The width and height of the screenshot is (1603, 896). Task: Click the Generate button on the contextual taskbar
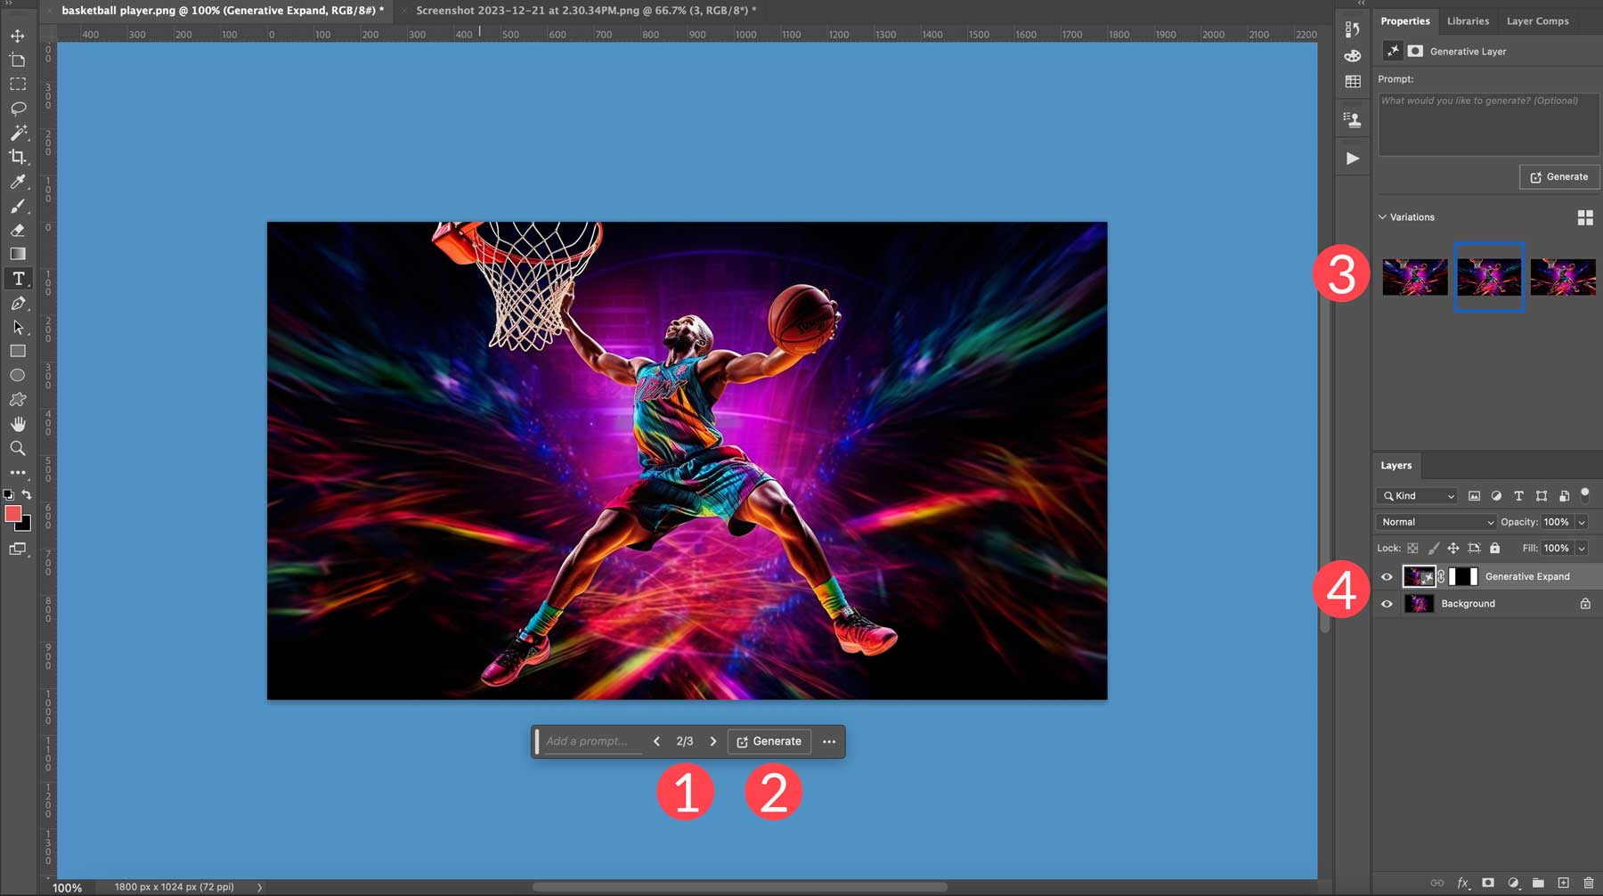[771, 741]
